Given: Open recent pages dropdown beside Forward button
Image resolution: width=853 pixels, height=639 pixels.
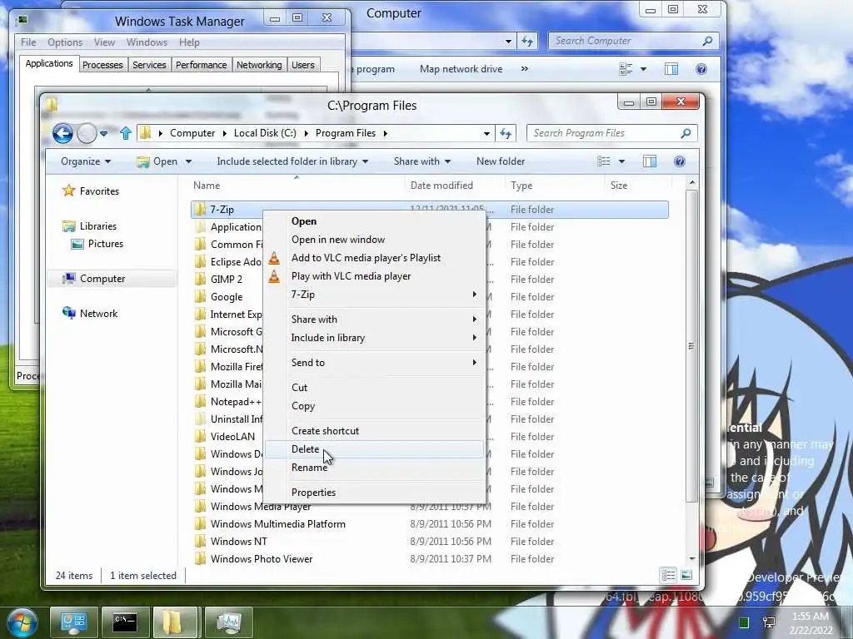Looking at the screenshot, I should [x=103, y=133].
